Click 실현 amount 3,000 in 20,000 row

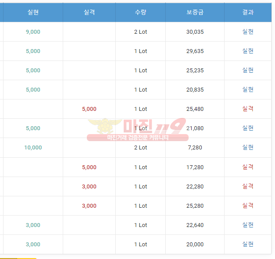pyautogui.click(x=33, y=244)
